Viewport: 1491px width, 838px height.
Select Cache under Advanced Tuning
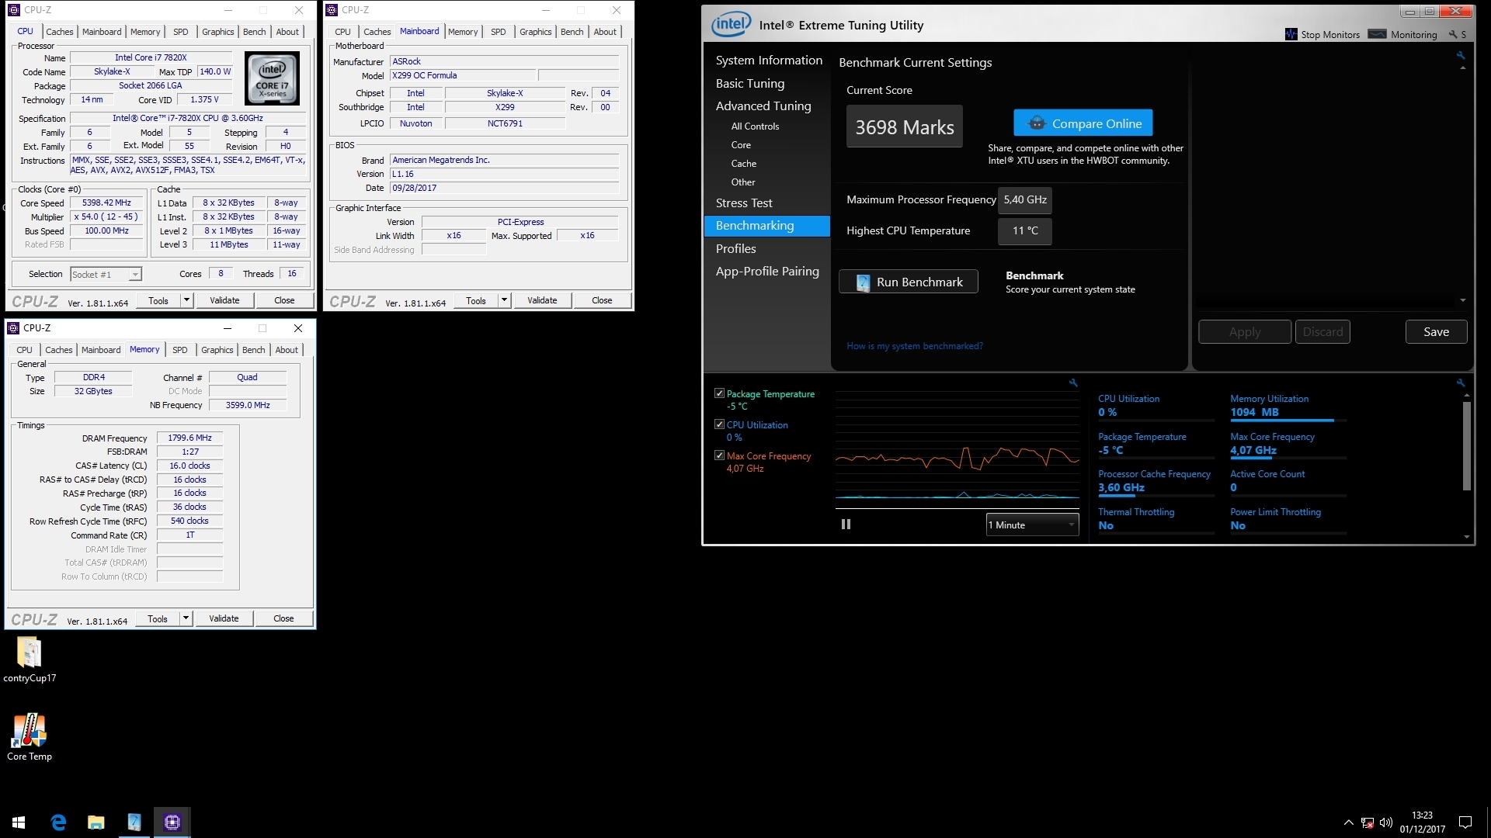coord(743,163)
